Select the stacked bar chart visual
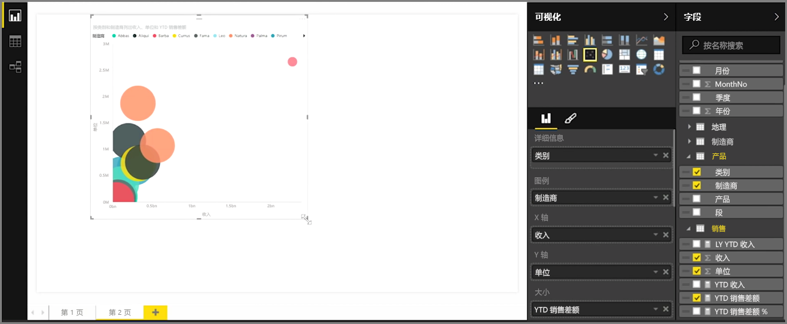The width and height of the screenshot is (787, 324). 539,41
